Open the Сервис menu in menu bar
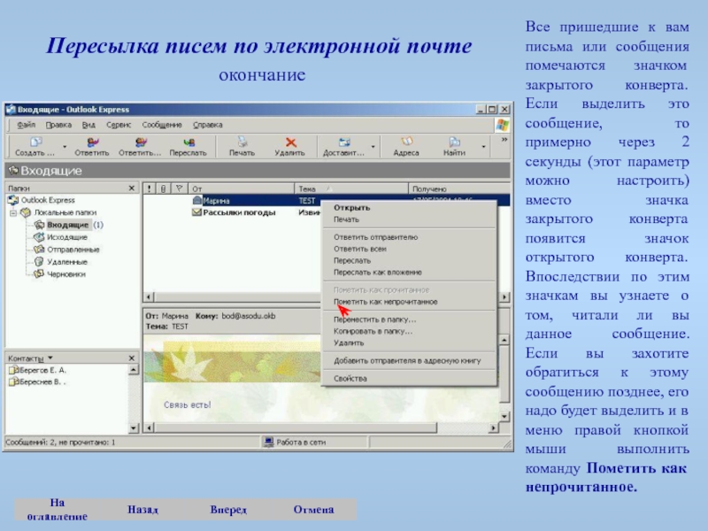Image resolution: width=708 pixels, height=531 pixels. (x=119, y=125)
